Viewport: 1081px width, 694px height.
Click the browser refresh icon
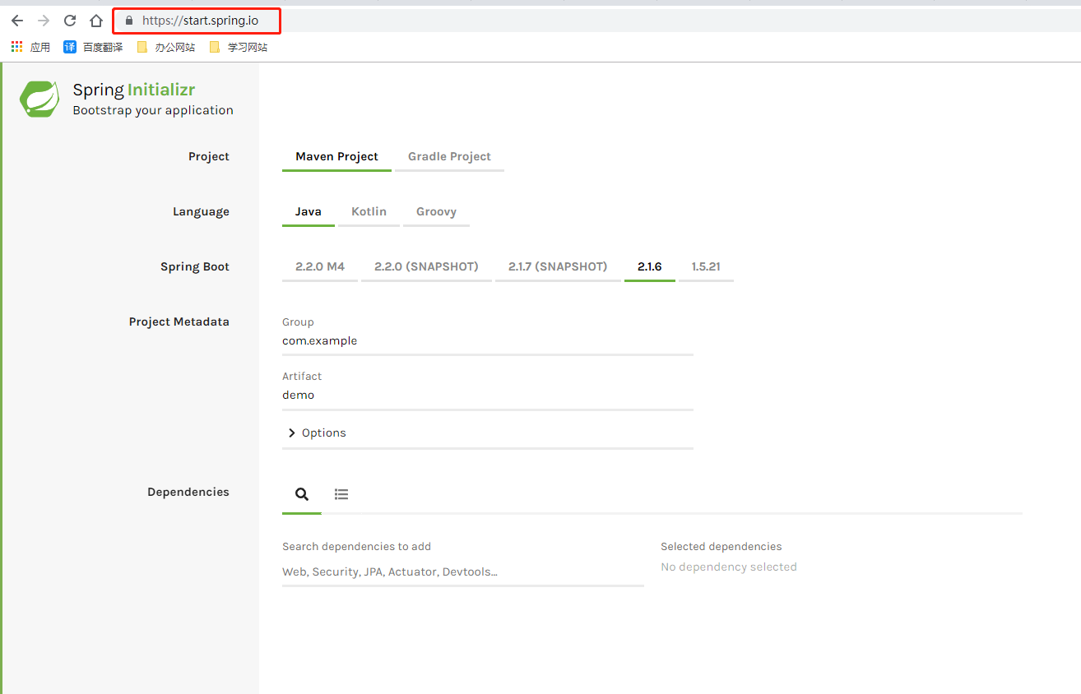(x=69, y=20)
